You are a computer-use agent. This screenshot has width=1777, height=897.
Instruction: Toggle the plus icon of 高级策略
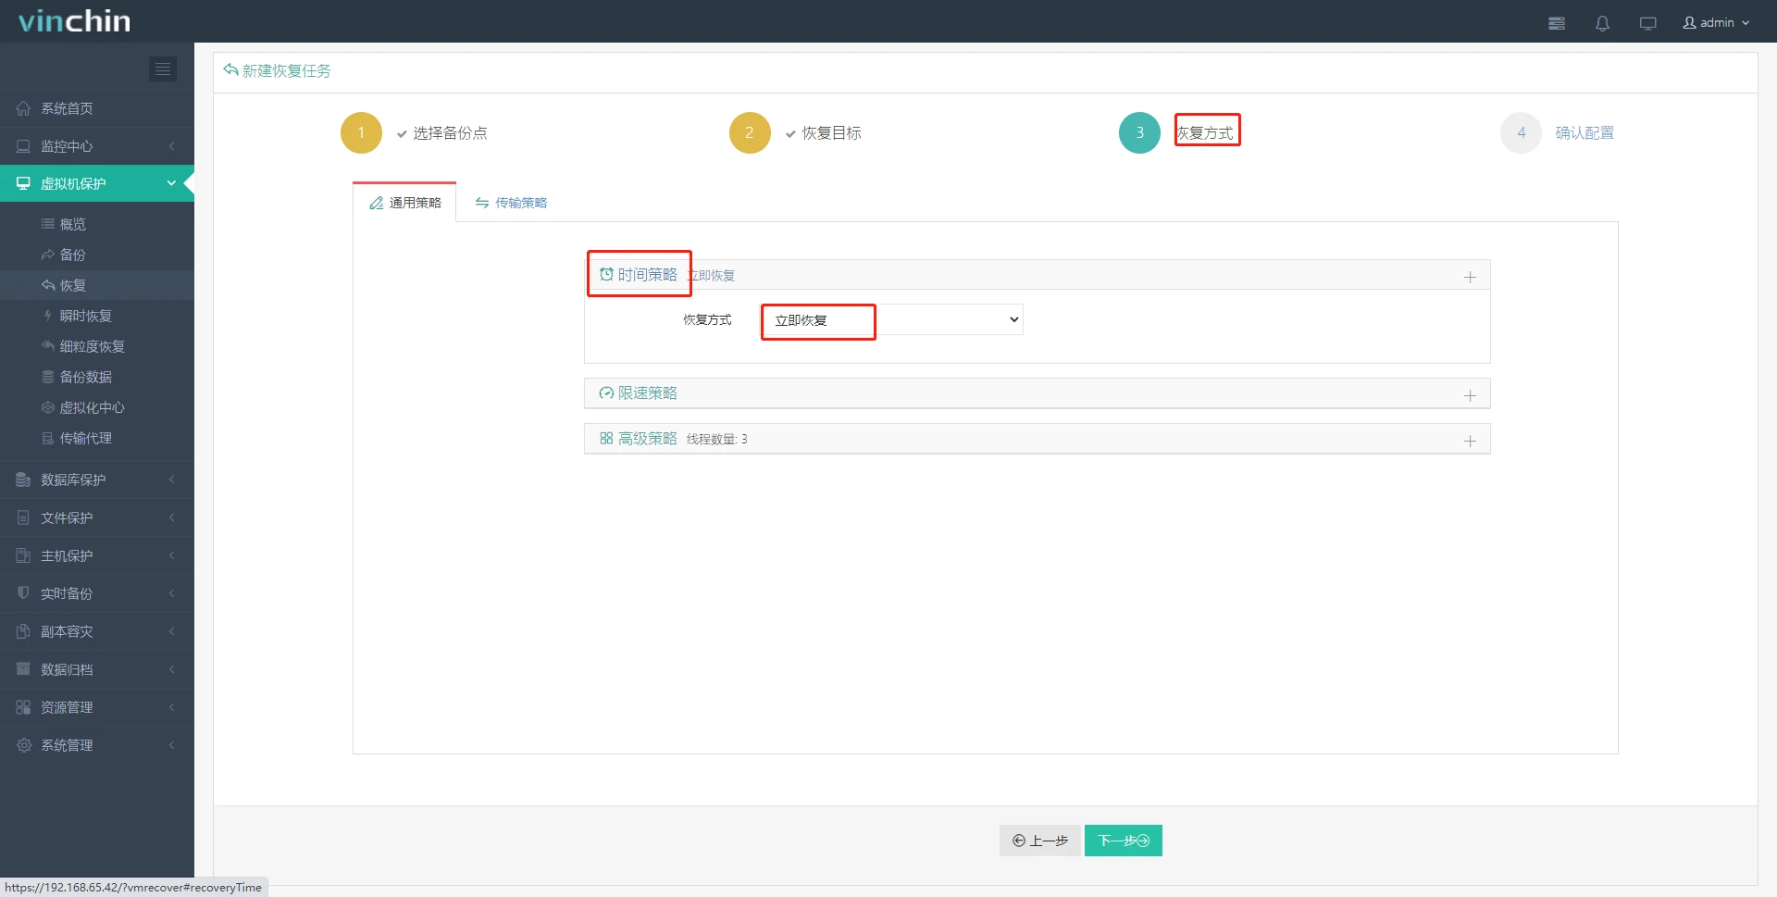point(1470,441)
